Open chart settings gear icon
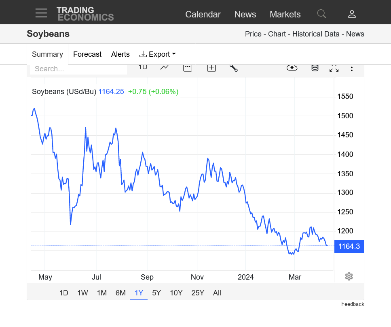 [349, 276]
